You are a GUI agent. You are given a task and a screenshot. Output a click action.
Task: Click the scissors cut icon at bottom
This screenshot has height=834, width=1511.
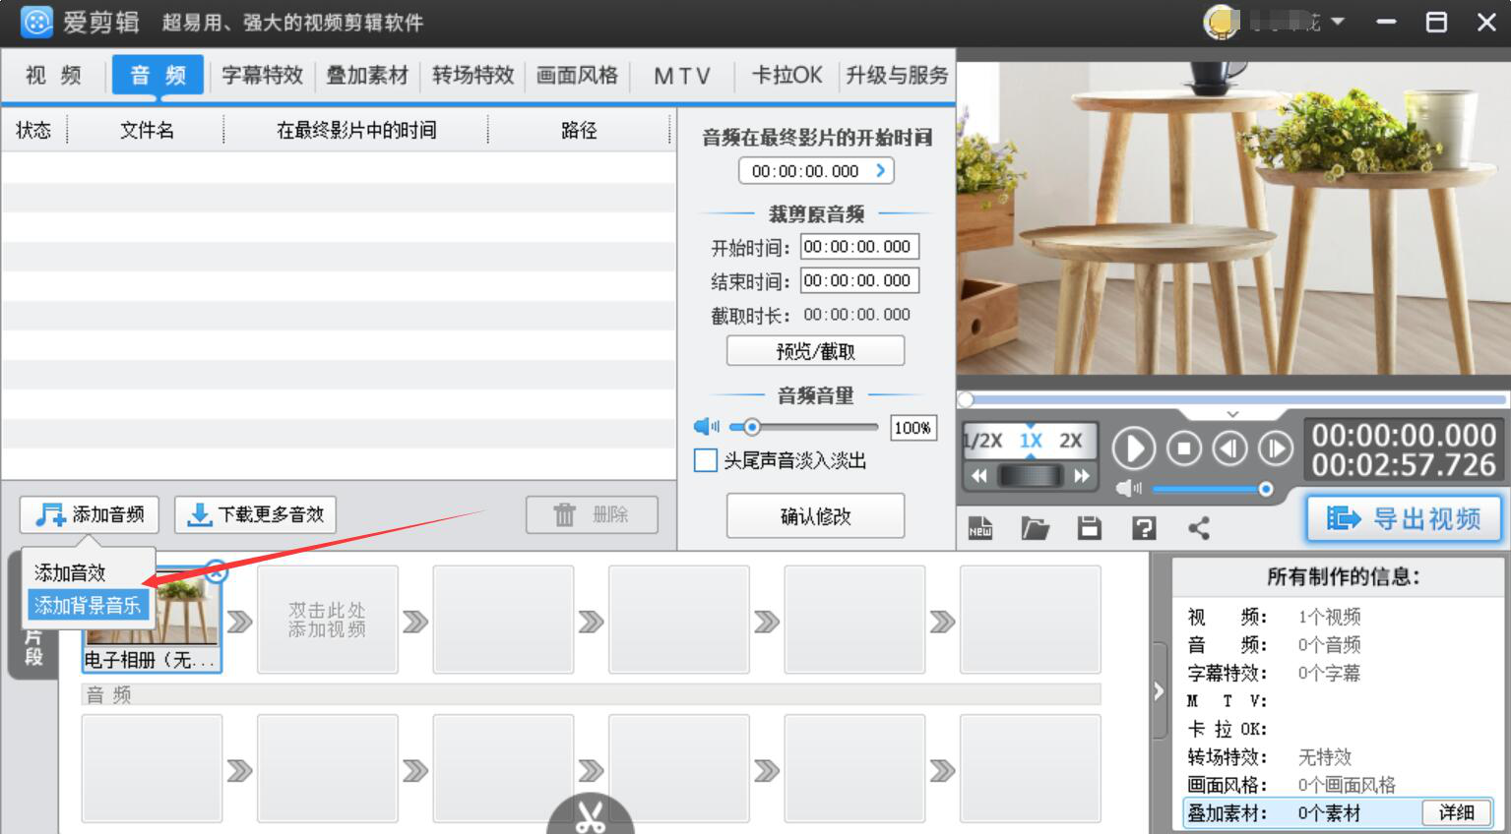pyautogui.click(x=591, y=816)
